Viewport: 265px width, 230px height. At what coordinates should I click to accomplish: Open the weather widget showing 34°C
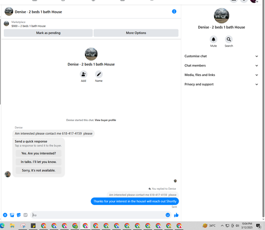pyautogui.click(x=209, y=226)
